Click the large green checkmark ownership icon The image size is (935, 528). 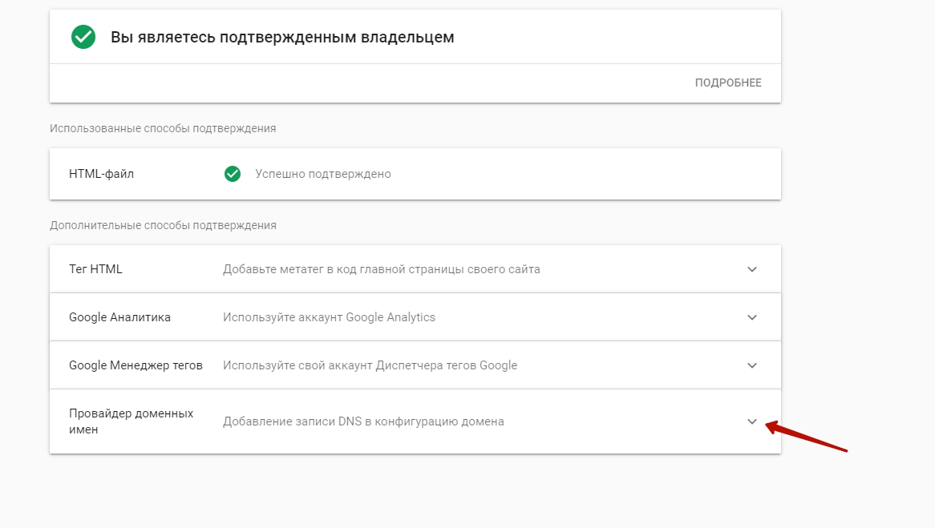coord(83,37)
